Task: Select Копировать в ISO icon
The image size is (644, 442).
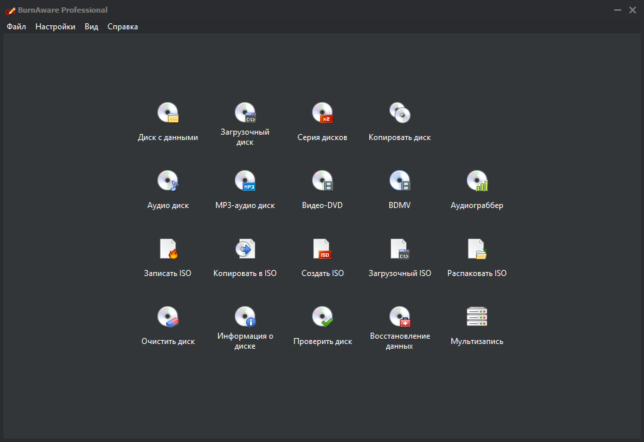Action: [245, 249]
